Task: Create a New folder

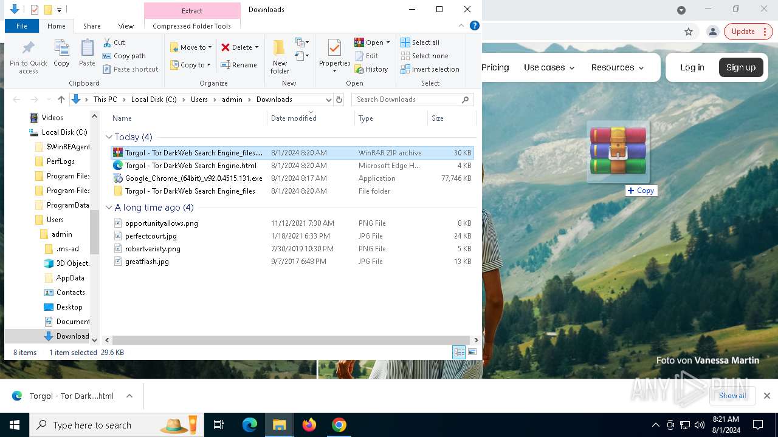Action: [x=280, y=56]
